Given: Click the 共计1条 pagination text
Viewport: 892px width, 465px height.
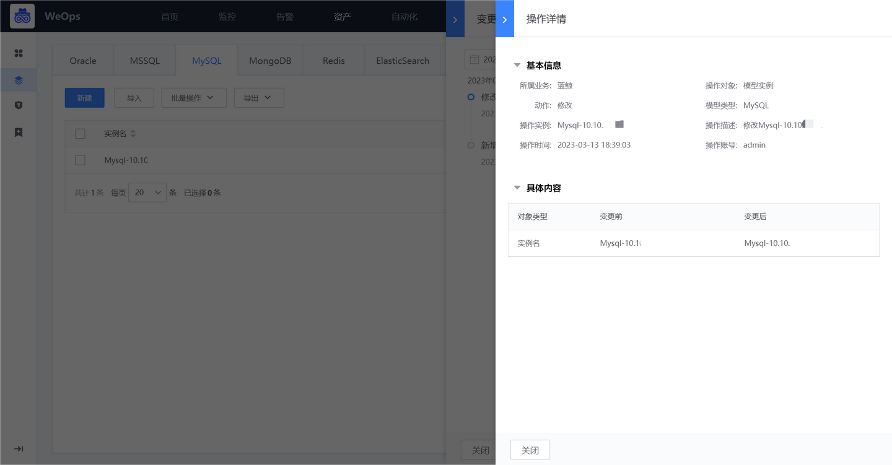Looking at the screenshot, I should pyautogui.click(x=89, y=193).
